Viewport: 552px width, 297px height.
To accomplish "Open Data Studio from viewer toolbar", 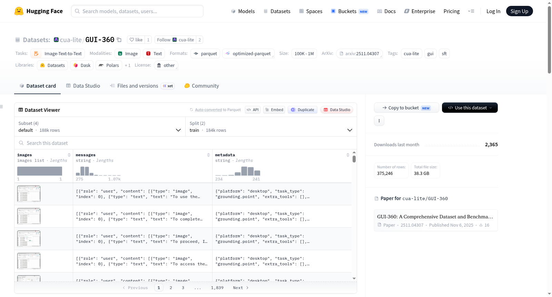I will [x=337, y=110].
